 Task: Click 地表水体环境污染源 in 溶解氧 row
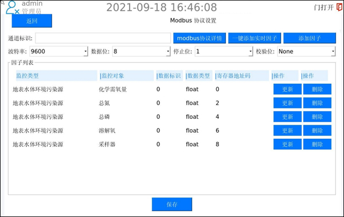coord(38,130)
